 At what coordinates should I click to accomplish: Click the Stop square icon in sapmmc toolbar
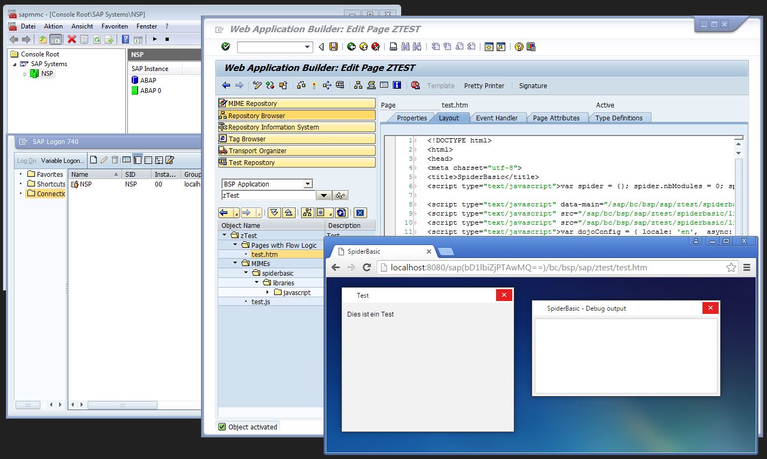pos(167,39)
